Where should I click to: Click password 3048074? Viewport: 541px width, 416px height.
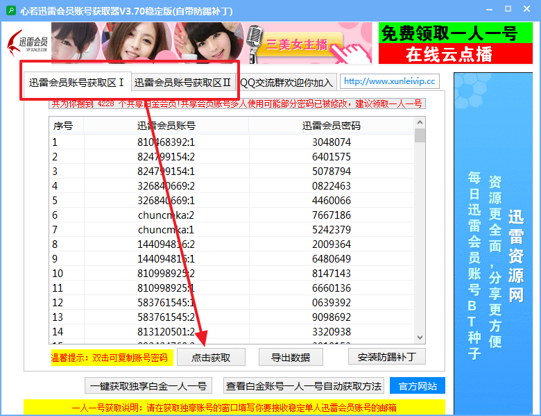332,142
